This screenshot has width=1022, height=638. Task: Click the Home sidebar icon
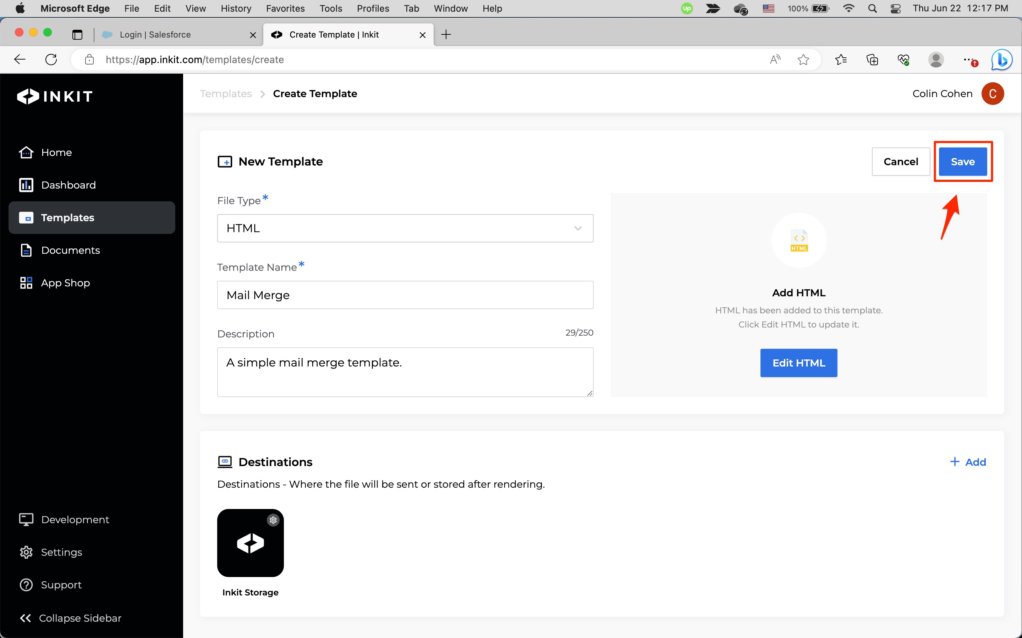pos(26,152)
